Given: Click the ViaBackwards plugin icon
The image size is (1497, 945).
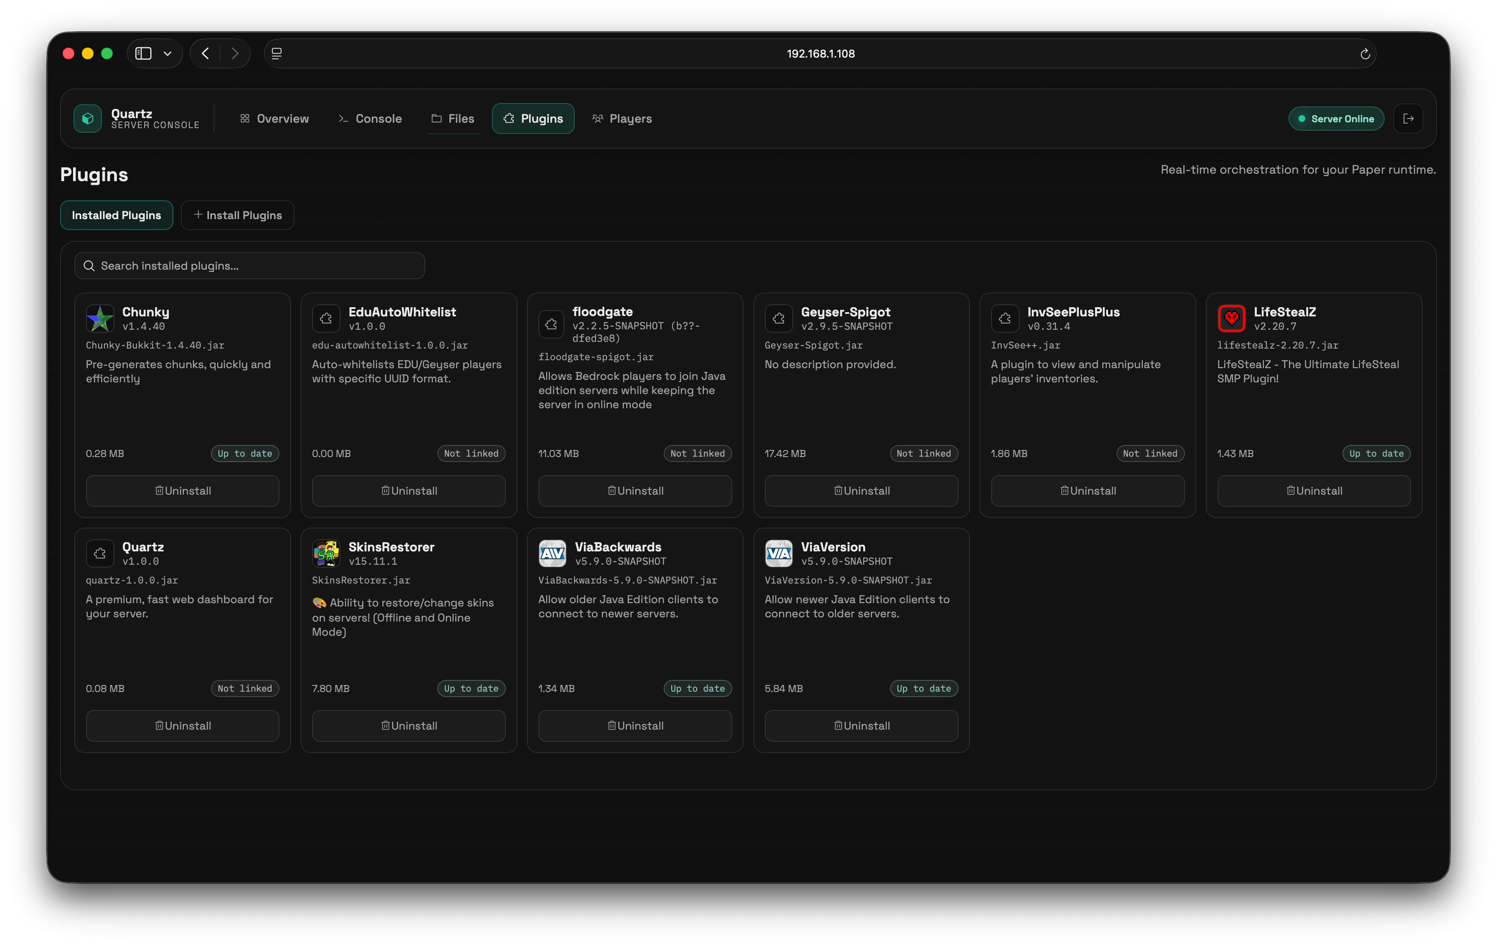Looking at the screenshot, I should click(x=552, y=553).
